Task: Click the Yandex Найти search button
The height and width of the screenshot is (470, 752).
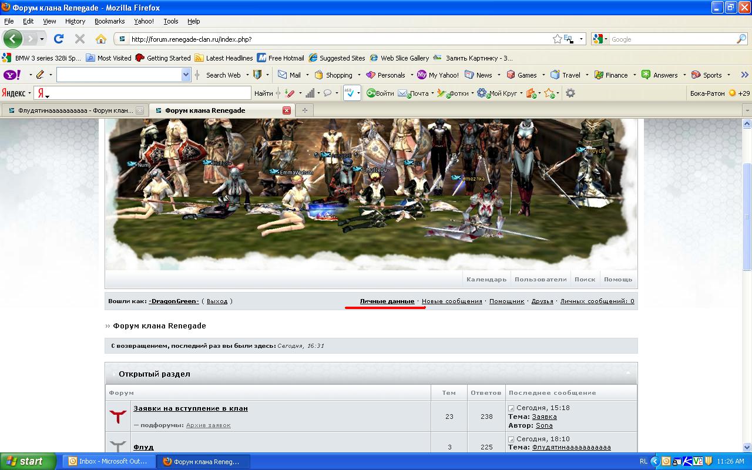Action: 264,93
